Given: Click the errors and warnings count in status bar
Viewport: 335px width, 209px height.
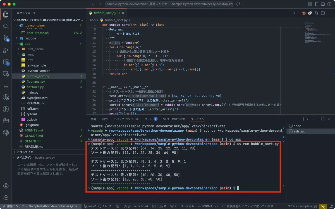Looking at the screenshot, I should pos(159,206).
